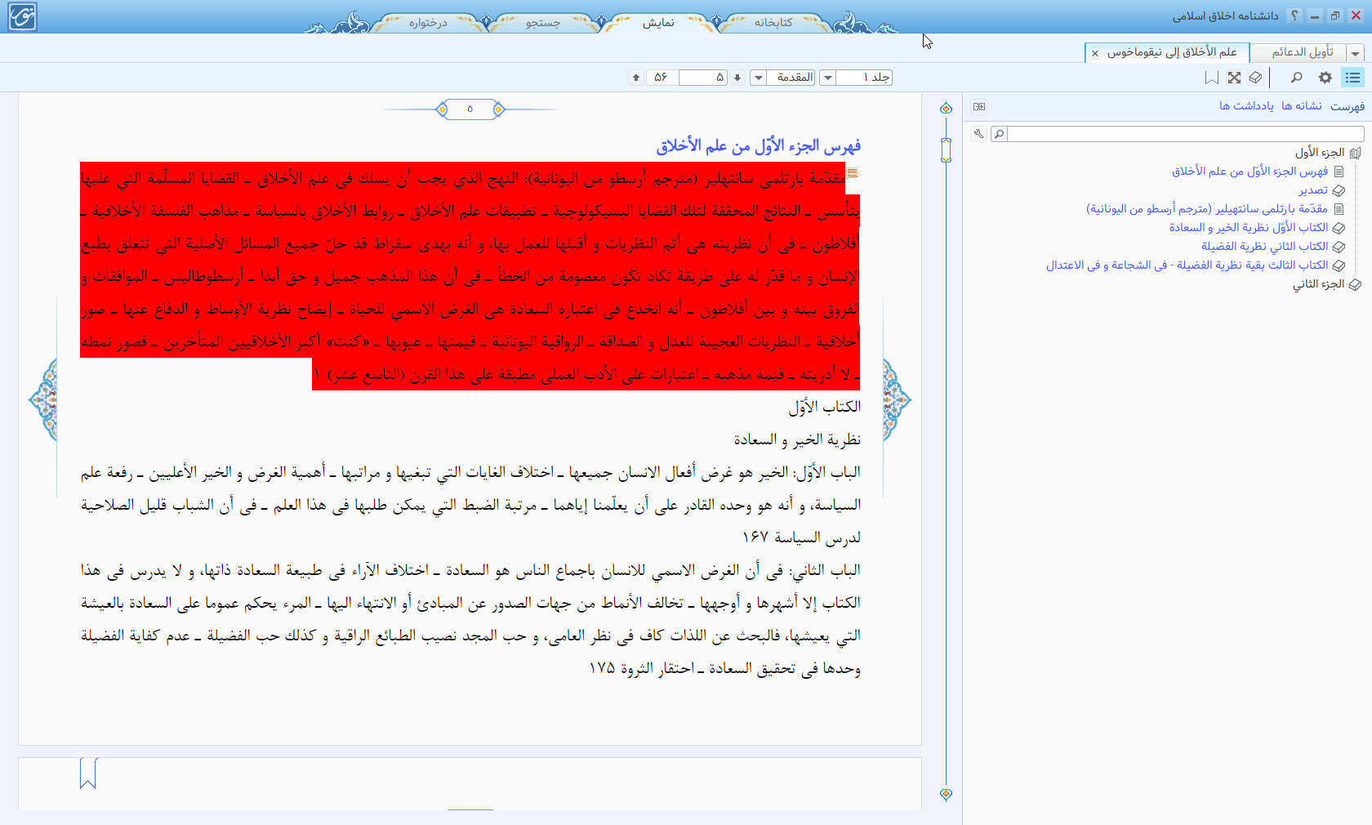Open the نشانه ها bookmarks tab
This screenshot has height=825, width=1372.
[1301, 106]
